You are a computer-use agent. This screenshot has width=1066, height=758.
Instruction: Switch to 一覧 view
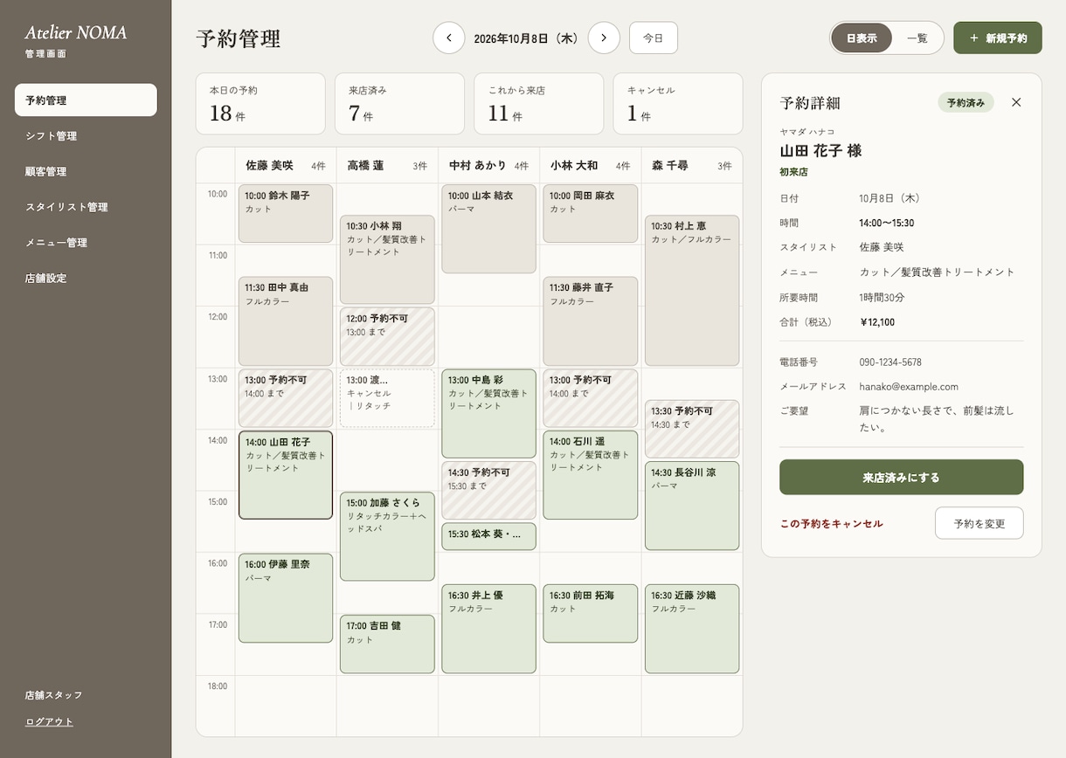pos(917,38)
